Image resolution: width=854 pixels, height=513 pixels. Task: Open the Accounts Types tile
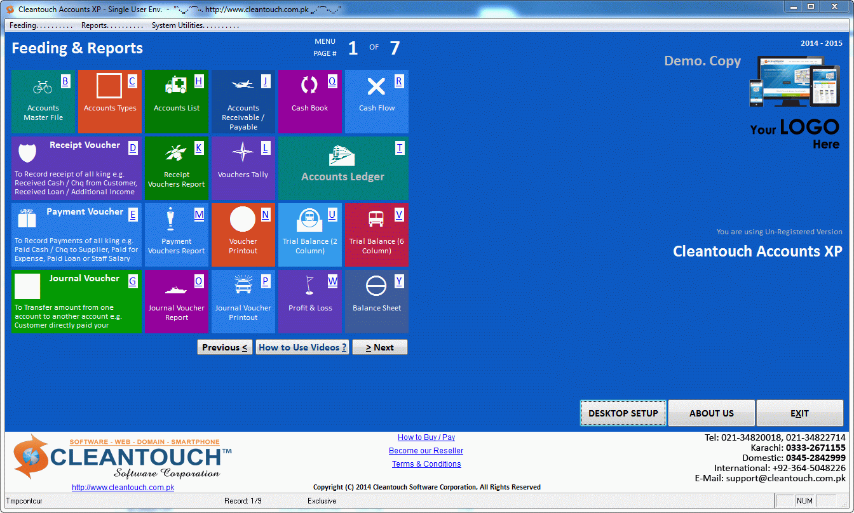click(110, 102)
